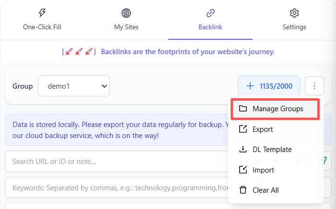Switch to the My Sites tab
This screenshot has height=209, width=336.
126,20
